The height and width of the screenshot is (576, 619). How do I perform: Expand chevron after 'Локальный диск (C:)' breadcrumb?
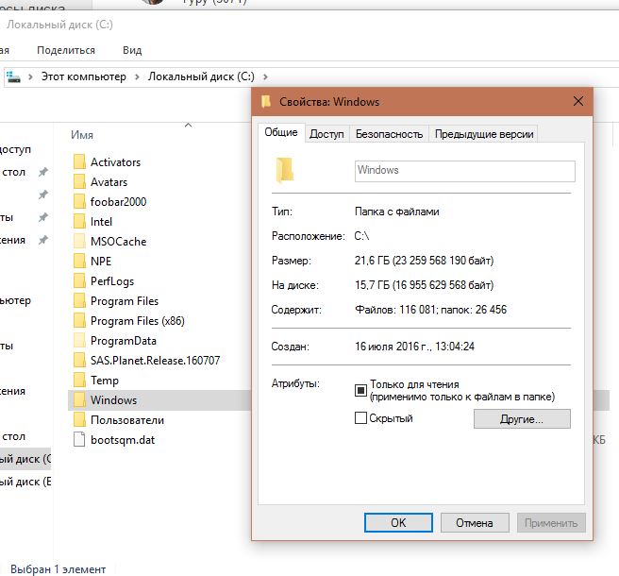click(265, 76)
